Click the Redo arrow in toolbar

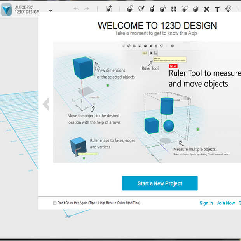[87, 9]
